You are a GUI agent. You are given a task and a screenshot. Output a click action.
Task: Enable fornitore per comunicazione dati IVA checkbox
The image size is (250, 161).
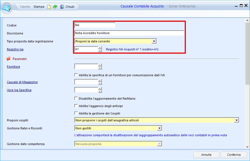76,75
